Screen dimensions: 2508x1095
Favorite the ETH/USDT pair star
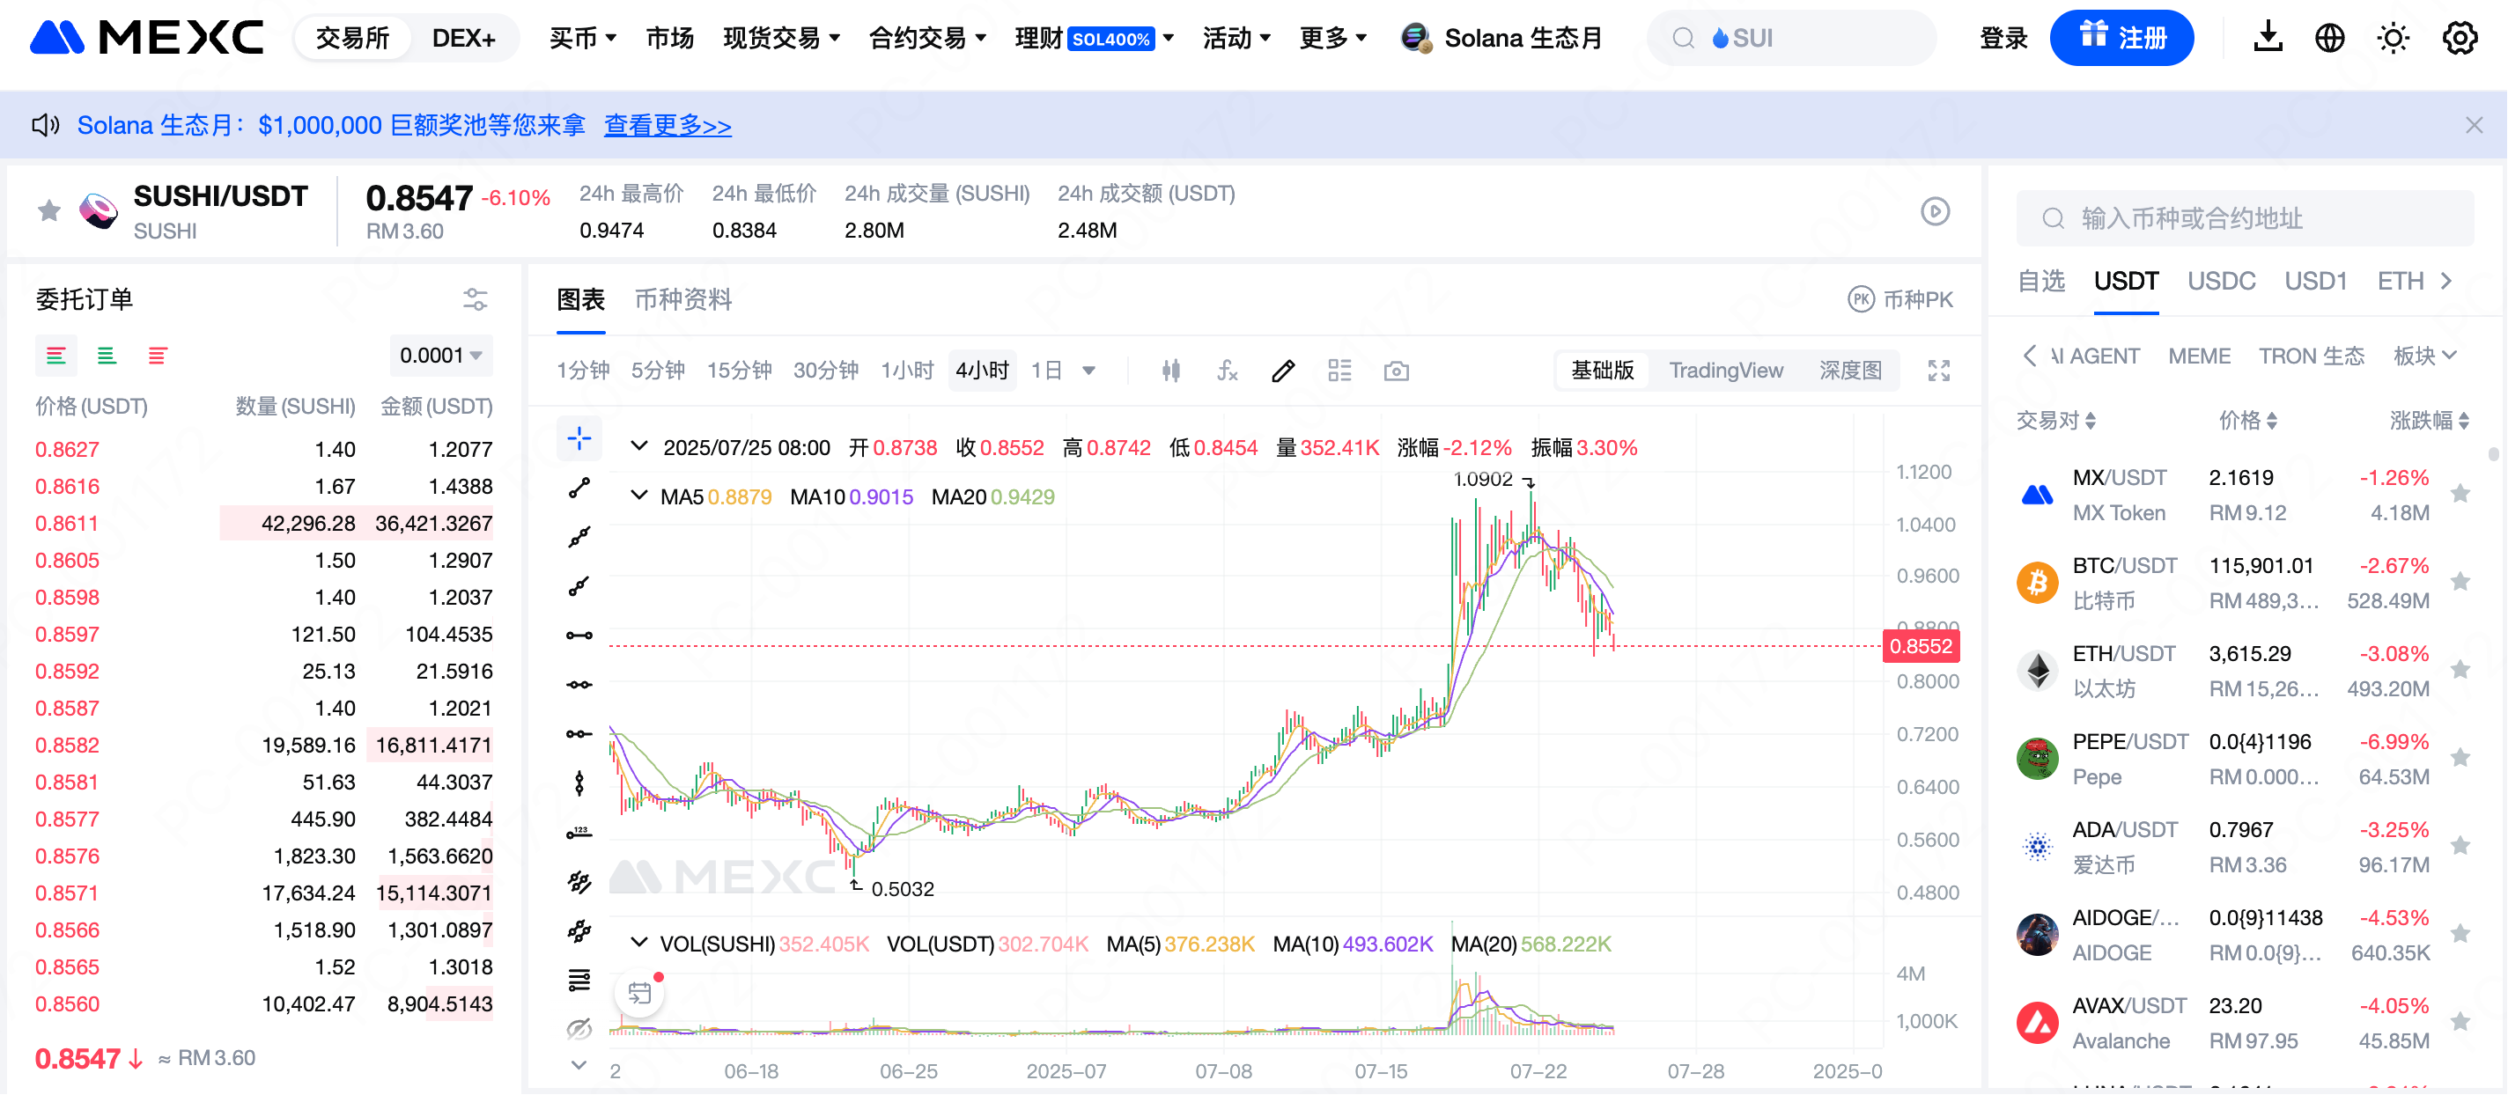coord(2460,670)
